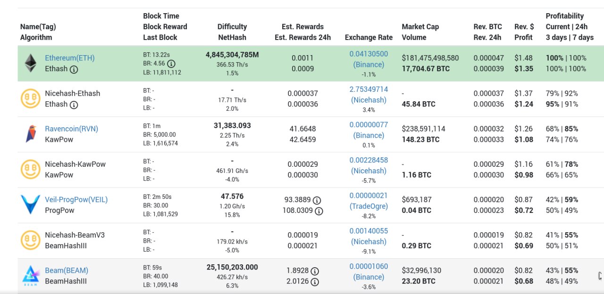Screen dimensions: 604x294
Task: Open the Beam(BEAM) coin link
Action: 67,270
